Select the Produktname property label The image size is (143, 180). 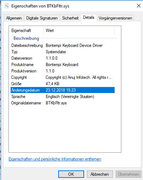coord(22,65)
